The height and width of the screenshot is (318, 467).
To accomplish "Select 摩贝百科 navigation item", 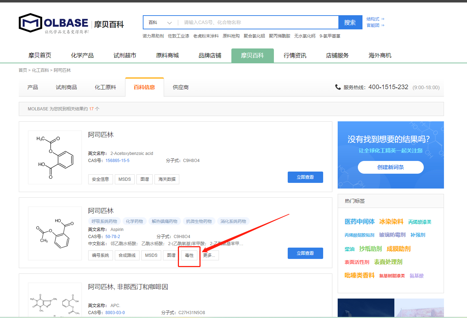I will [253, 56].
